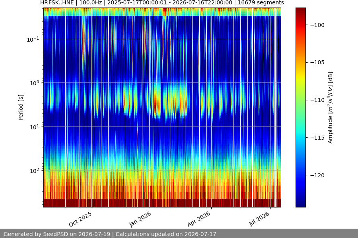This screenshot has height=238, width=358.
Task: Select the 'Jan 2026' x-axis tick label
Action: pyautogui.click(x=140, y=219)
